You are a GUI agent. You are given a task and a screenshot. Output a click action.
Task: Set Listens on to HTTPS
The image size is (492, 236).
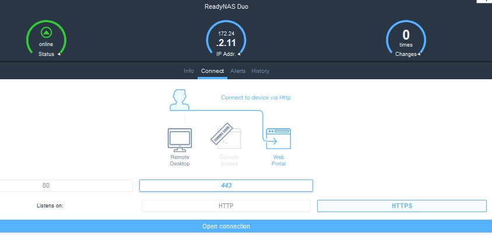coord(402,206)
